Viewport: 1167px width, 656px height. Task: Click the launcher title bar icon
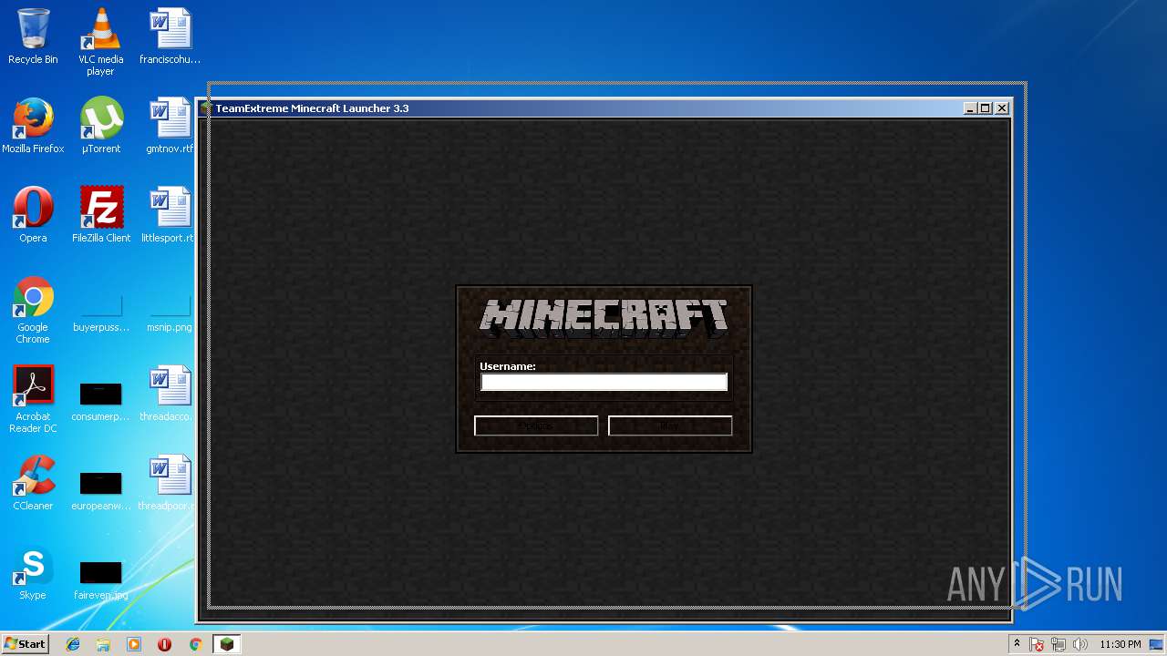206,108
